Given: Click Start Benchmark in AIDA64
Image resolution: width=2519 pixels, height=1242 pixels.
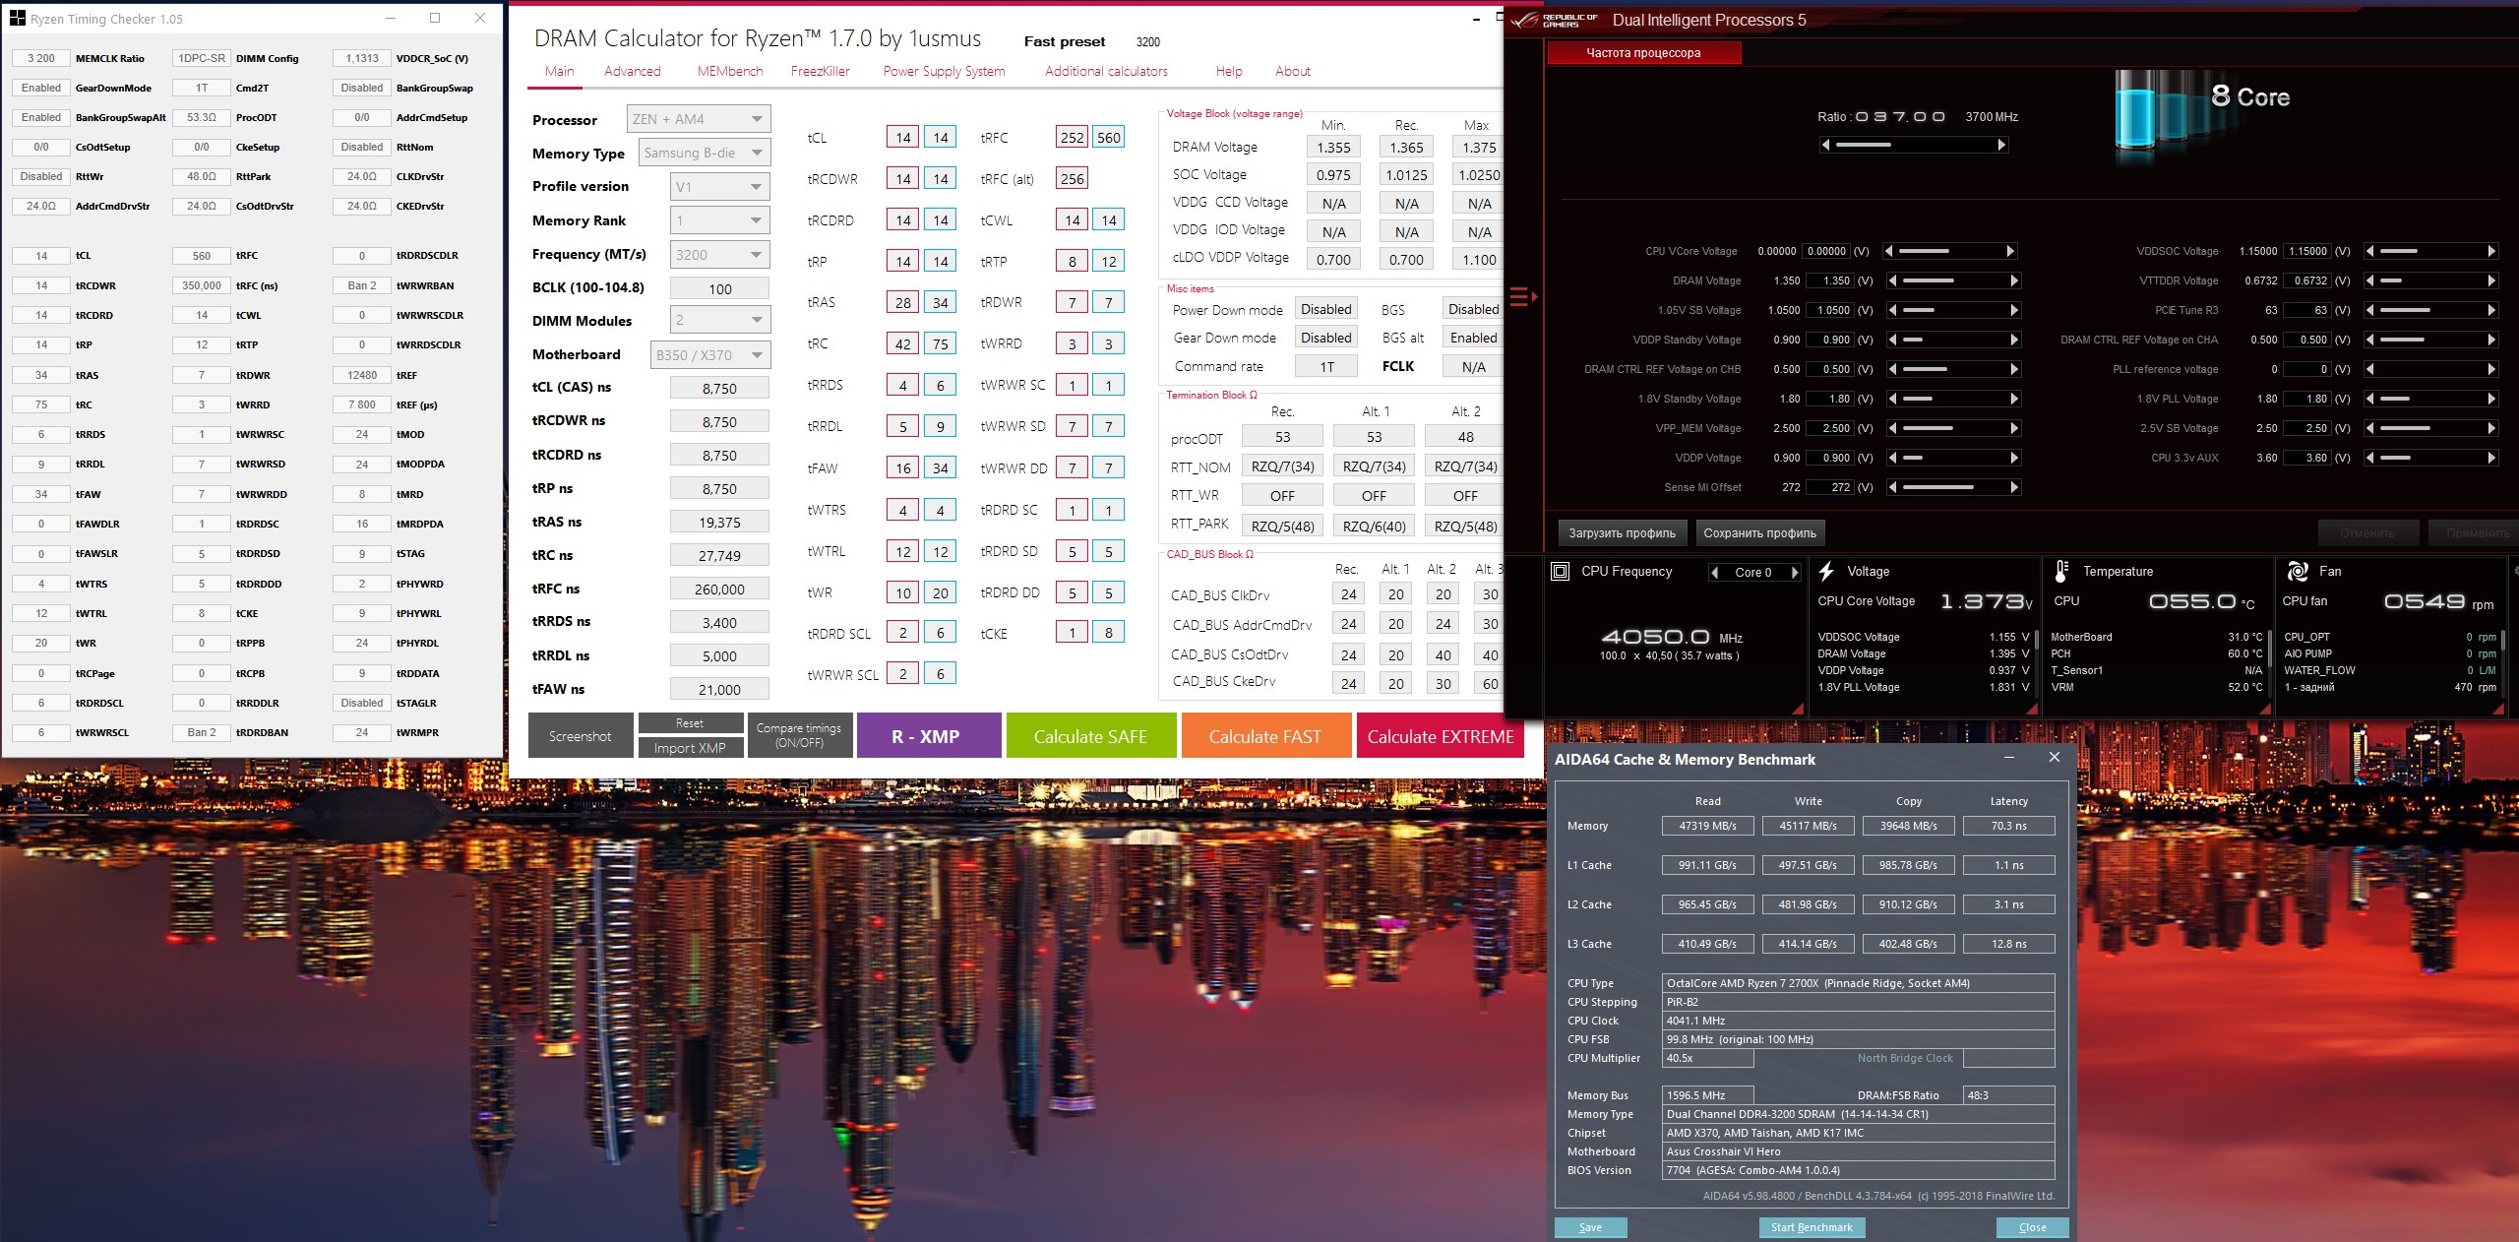Looking at the screenshot, I should pos(1811,1227).
